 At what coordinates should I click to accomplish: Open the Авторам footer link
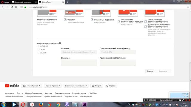48,93
